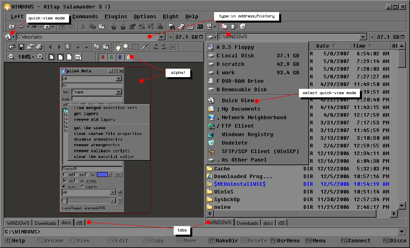Screen dimensions: 410x248
Task: Toggle the hand pan tool
Action: coord(118,47)
